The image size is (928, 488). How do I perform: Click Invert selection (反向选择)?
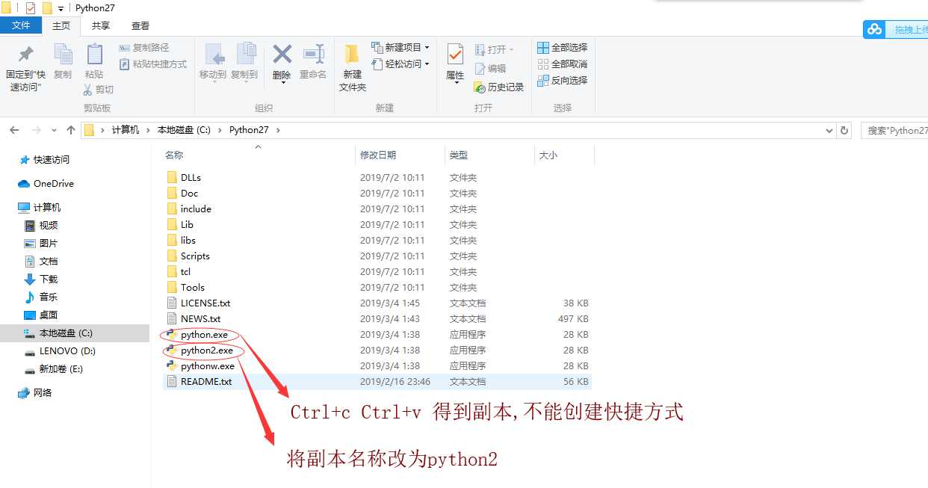(563, 81)
